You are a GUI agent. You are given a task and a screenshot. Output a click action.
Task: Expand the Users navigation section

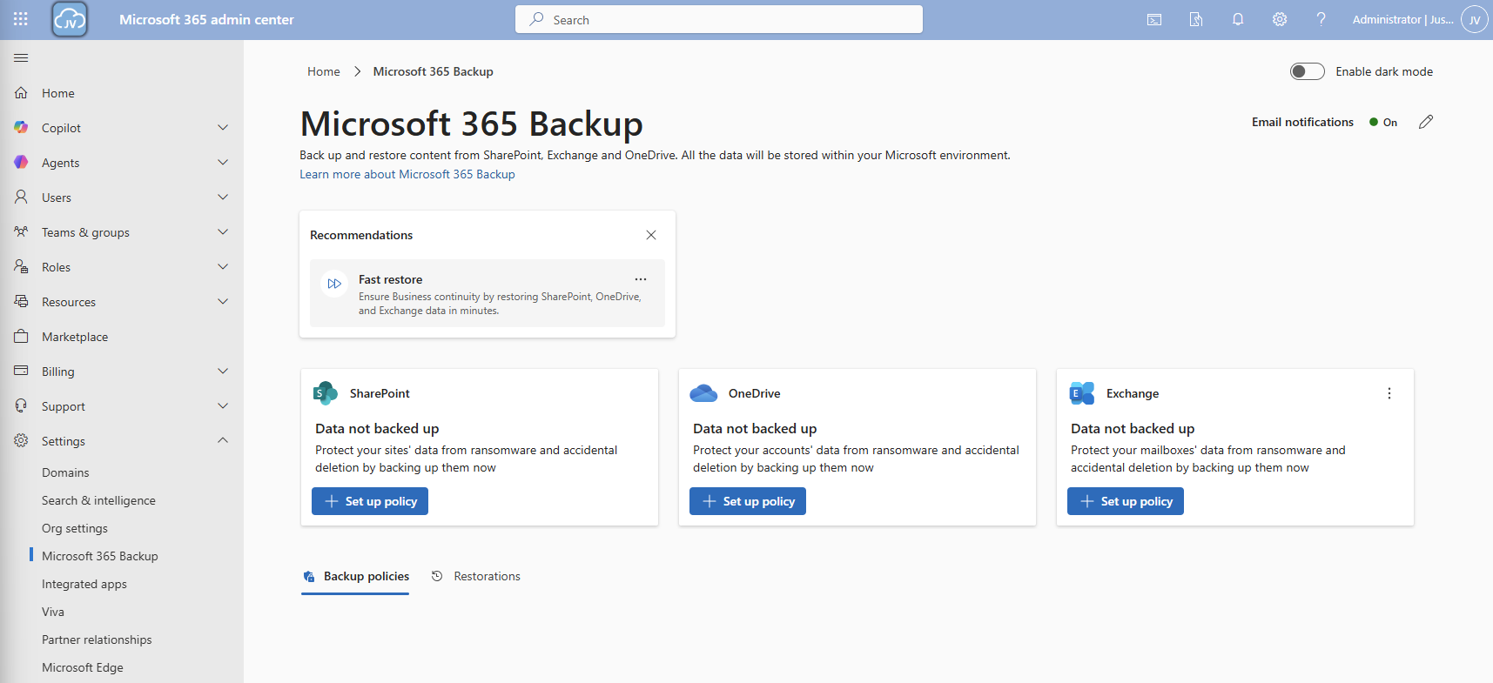[222, 198]
